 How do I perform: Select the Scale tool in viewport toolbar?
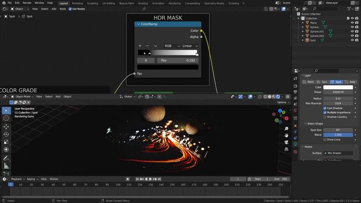[6, 142]
